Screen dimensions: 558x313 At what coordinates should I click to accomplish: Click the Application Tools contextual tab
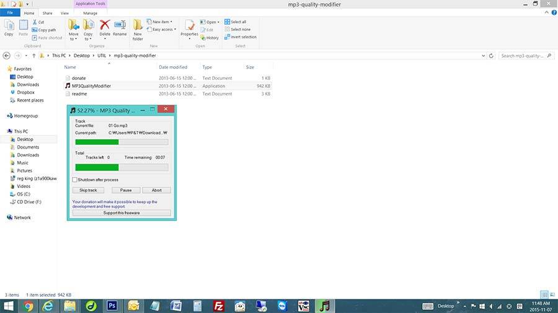[x=91, y=4]
